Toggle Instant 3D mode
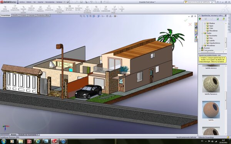 coord(122,9)
